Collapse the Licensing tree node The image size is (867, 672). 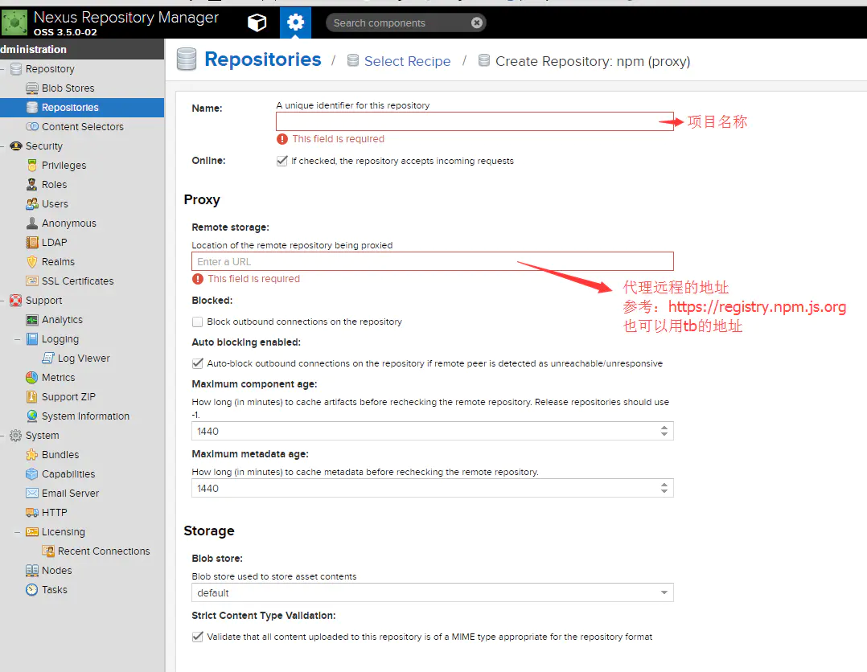tap(18, 532)
